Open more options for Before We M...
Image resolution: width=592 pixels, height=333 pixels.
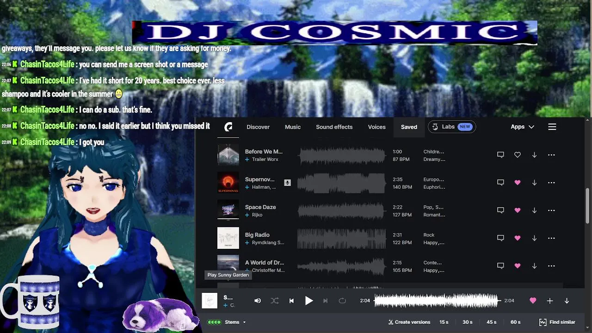point(551,155)
